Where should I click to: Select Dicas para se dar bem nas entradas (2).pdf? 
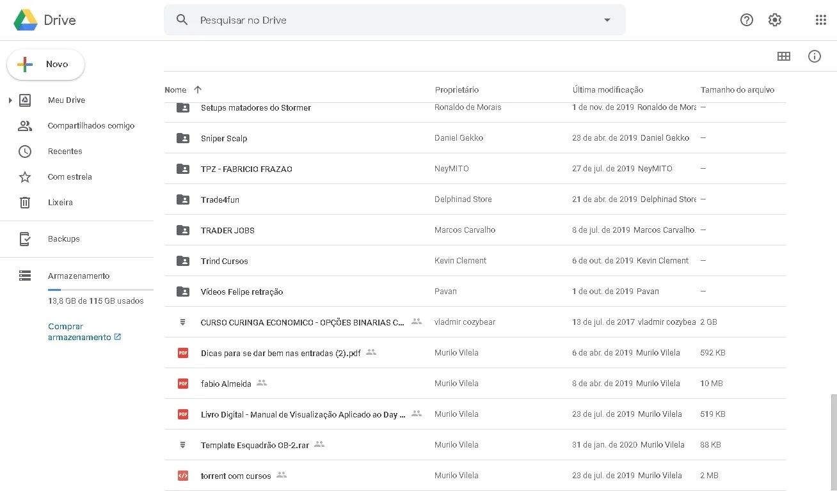click(281, 354)
